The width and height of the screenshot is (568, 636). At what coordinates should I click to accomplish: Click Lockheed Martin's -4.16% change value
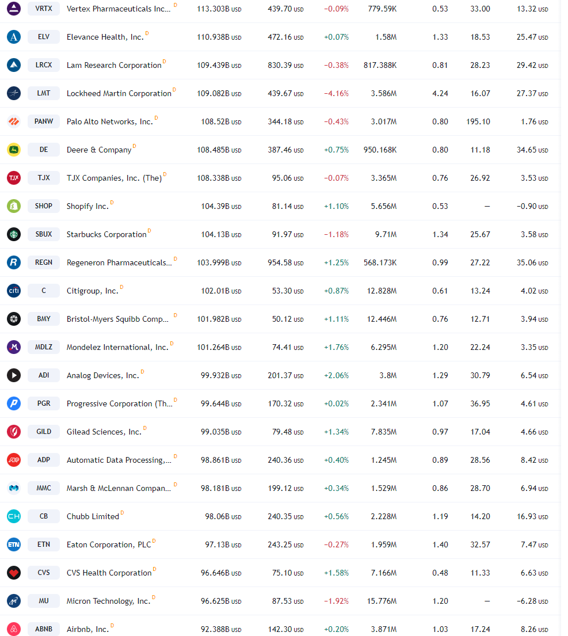pos(336,93)
